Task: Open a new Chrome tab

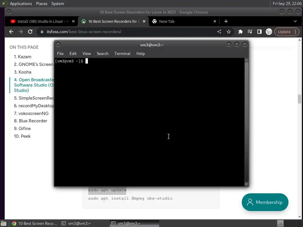Action: (226, 21)
